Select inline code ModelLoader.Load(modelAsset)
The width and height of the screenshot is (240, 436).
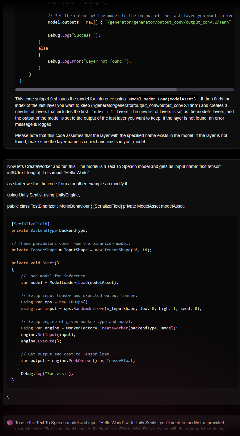[162, 99]
